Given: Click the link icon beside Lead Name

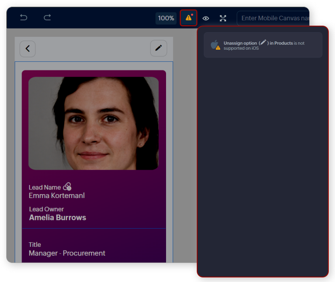Looking at the screenshot, I should tap(67, 187).
